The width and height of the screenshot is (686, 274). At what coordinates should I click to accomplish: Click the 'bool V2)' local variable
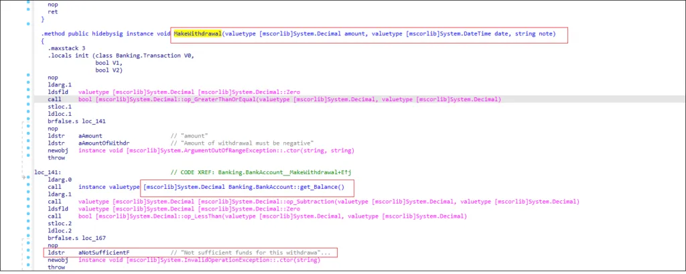pyautogui.click(x=110, y=70)
